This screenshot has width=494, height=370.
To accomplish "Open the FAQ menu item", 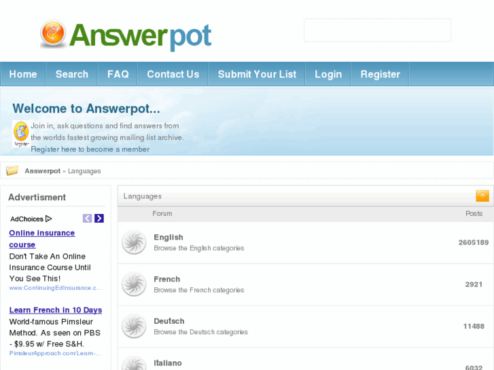I will click(118, 74).
